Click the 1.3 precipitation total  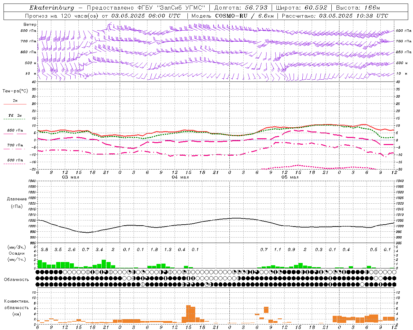click(167, 249)
